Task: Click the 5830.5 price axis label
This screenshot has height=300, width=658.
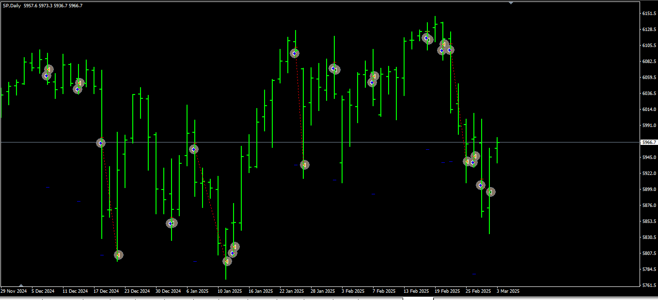Action: pos(649,237)
